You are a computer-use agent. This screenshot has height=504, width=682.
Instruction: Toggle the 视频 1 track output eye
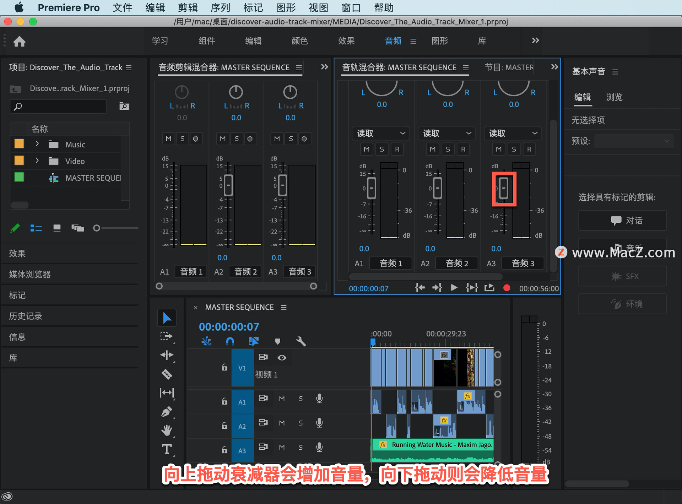(x=282, y=357)
